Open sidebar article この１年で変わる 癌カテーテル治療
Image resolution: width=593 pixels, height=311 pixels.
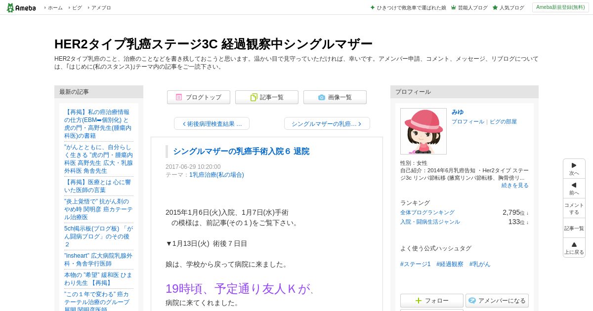(98, 301)
